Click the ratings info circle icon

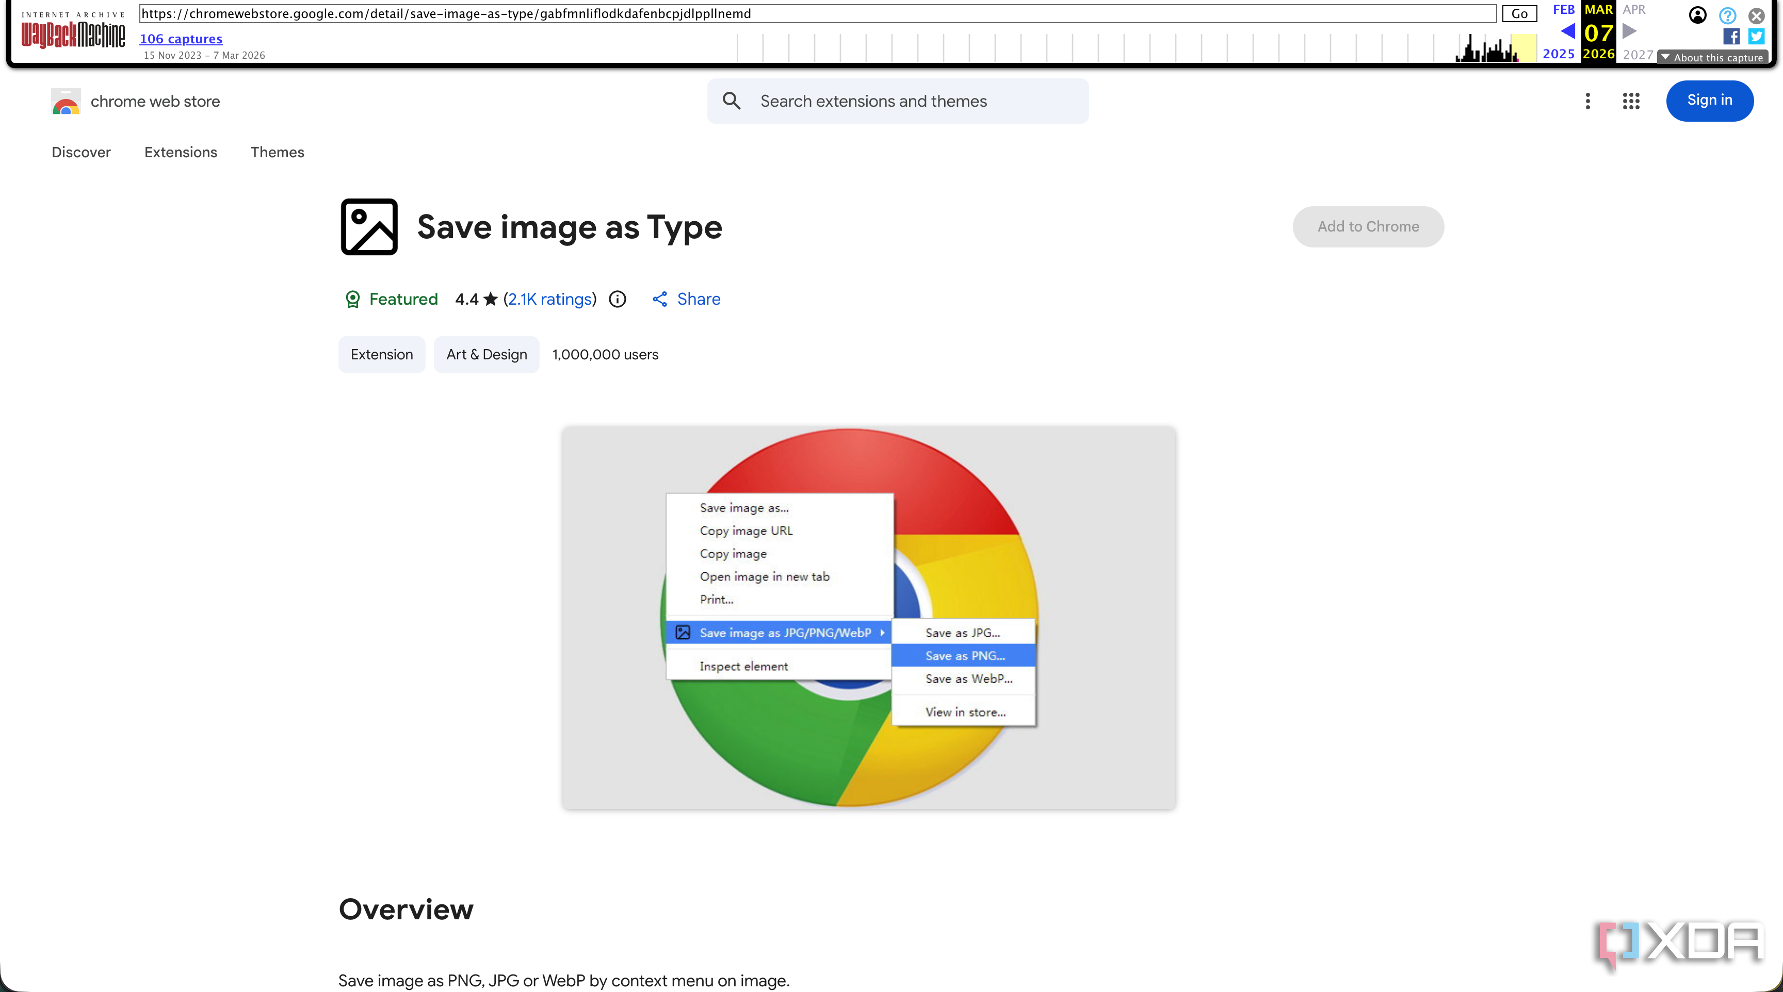tap(618, 299)
